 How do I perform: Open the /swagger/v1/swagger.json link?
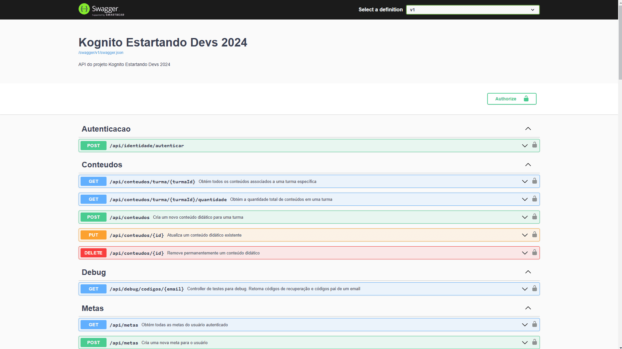(x=101, y=53)
